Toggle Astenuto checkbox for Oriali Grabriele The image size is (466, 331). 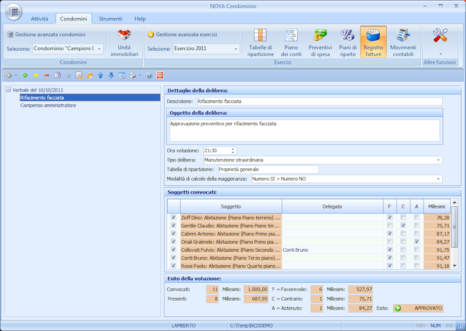416,241
